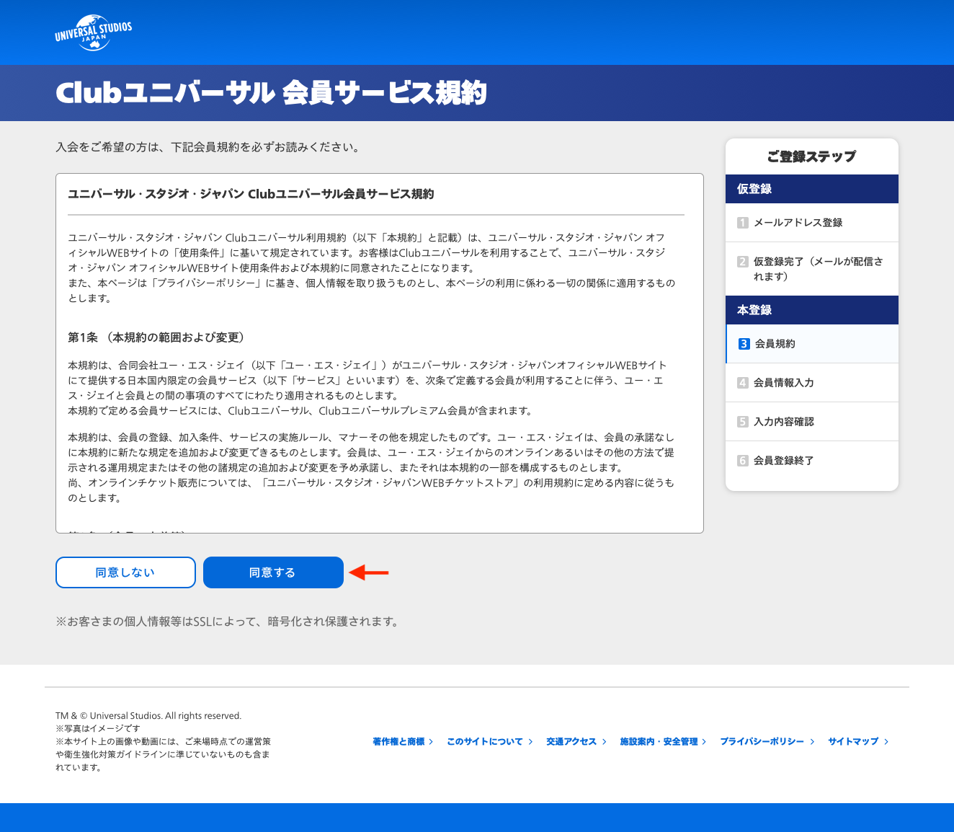Click the 本登録 section header
This screenshot has width=954, height=832.
812,310
